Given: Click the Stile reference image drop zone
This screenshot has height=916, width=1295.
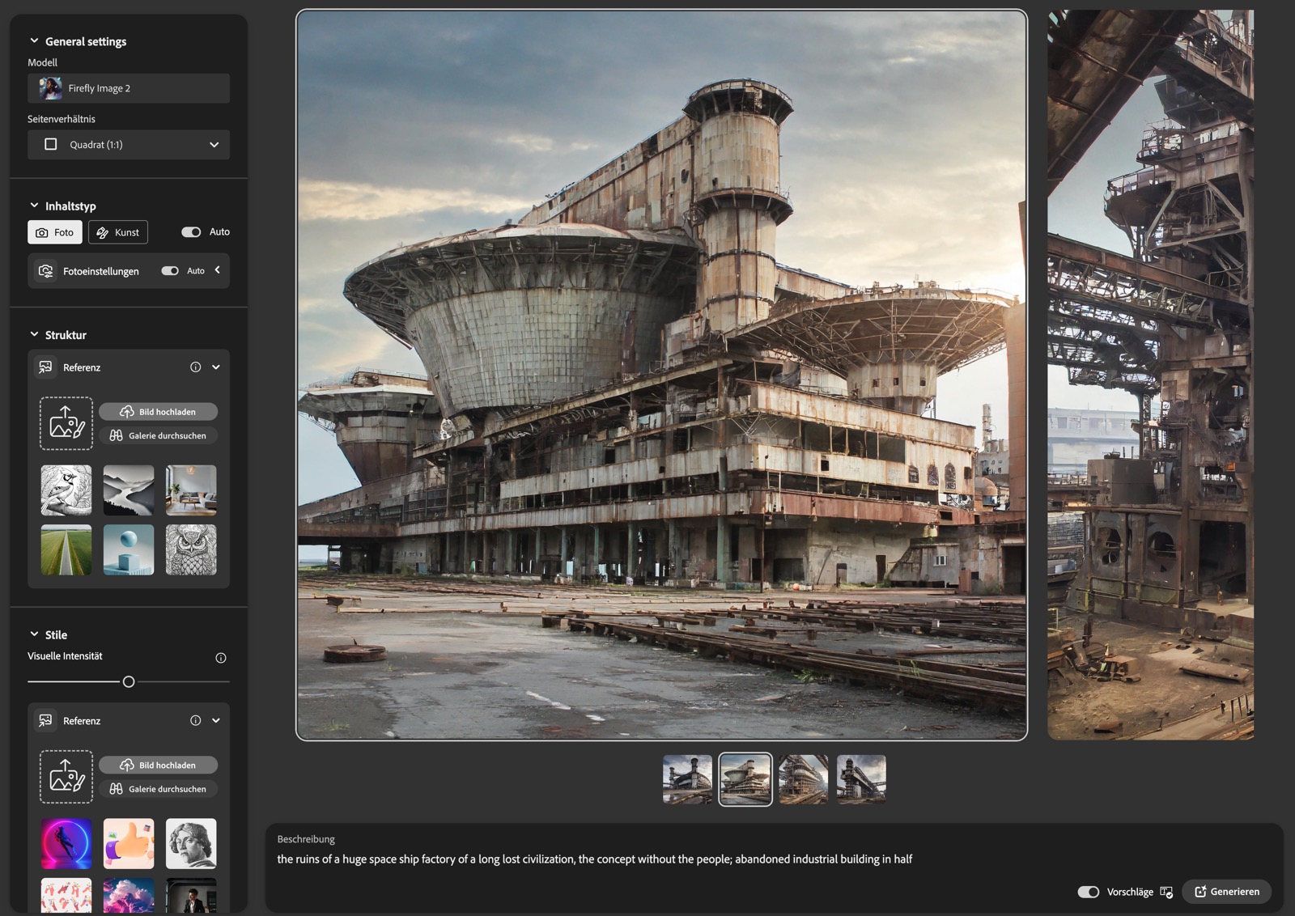Looking at the screenshot, I should (66, 777).
